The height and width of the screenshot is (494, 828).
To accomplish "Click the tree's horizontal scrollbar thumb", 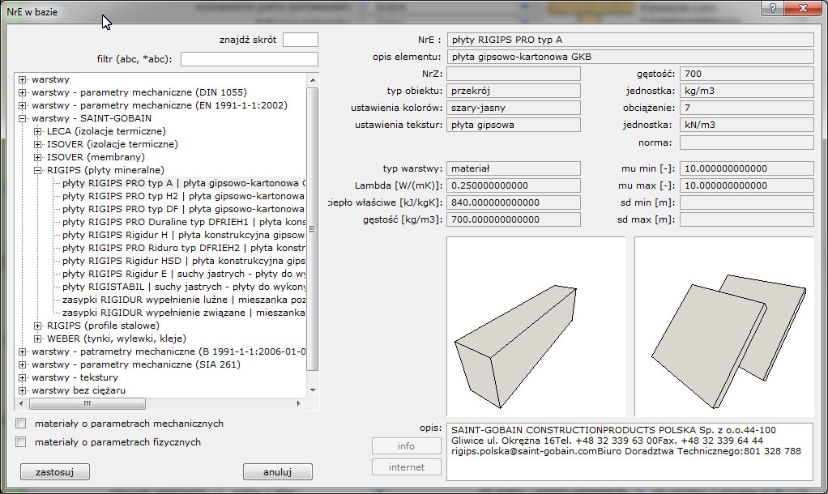I will pyautogui.click(x=87, y=404).
